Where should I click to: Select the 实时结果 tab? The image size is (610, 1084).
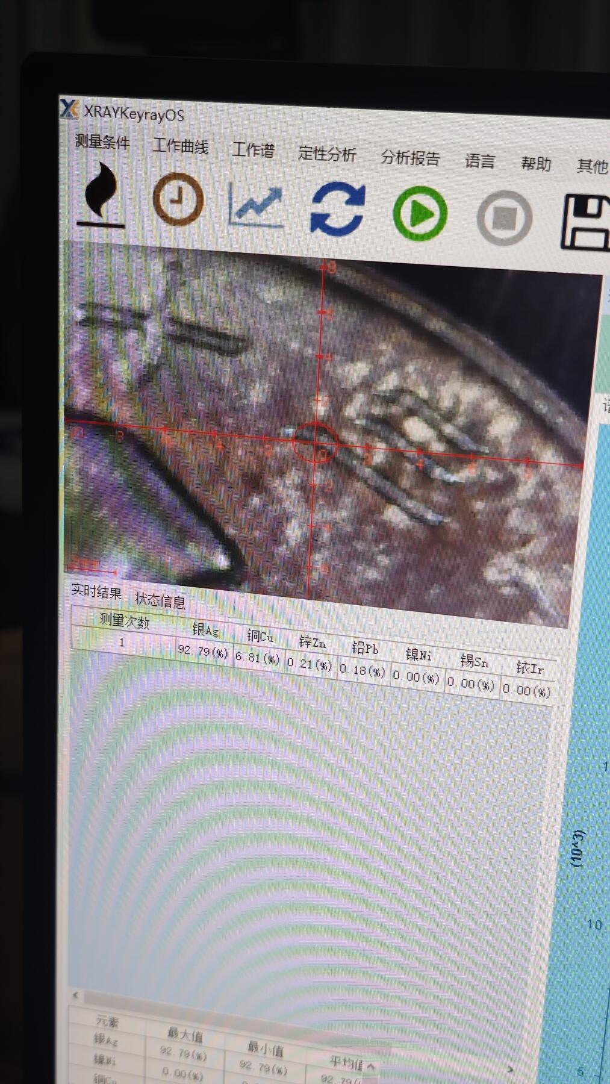pyautogui.click(x=96, y=592)
